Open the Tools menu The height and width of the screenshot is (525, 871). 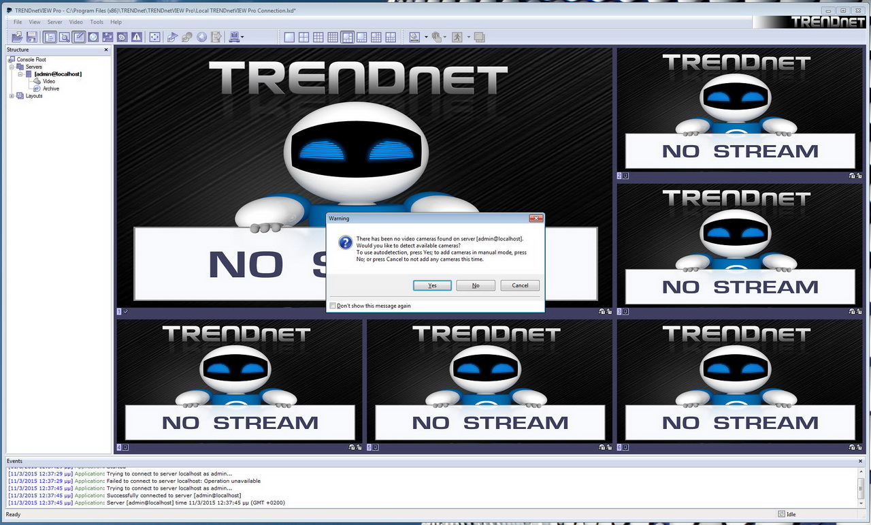pos(97,22)
